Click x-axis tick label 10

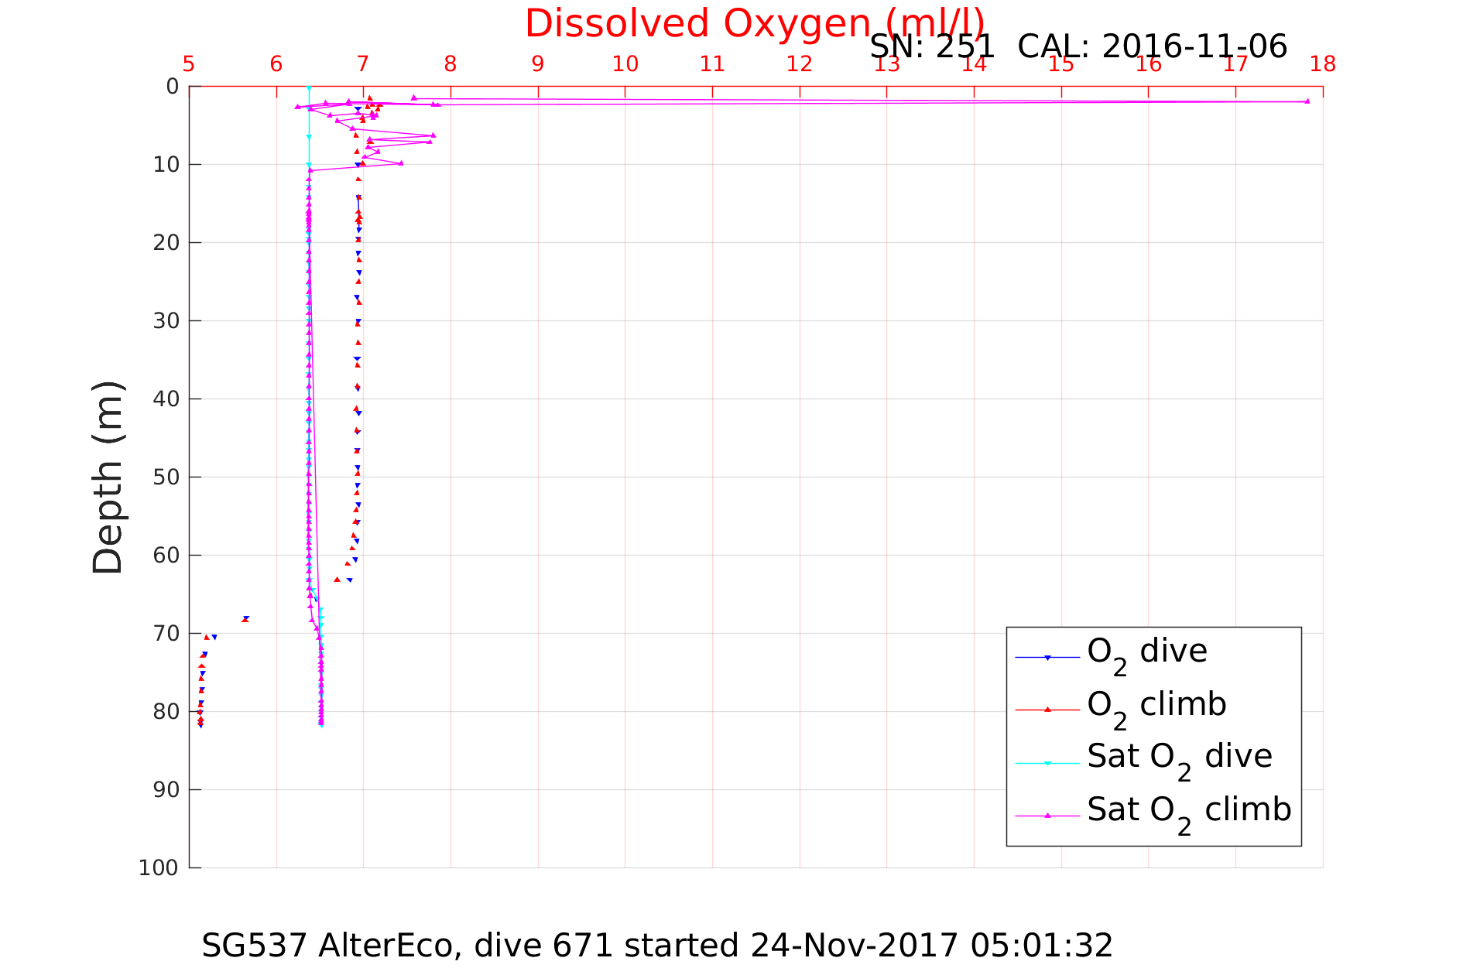(625, 64)
